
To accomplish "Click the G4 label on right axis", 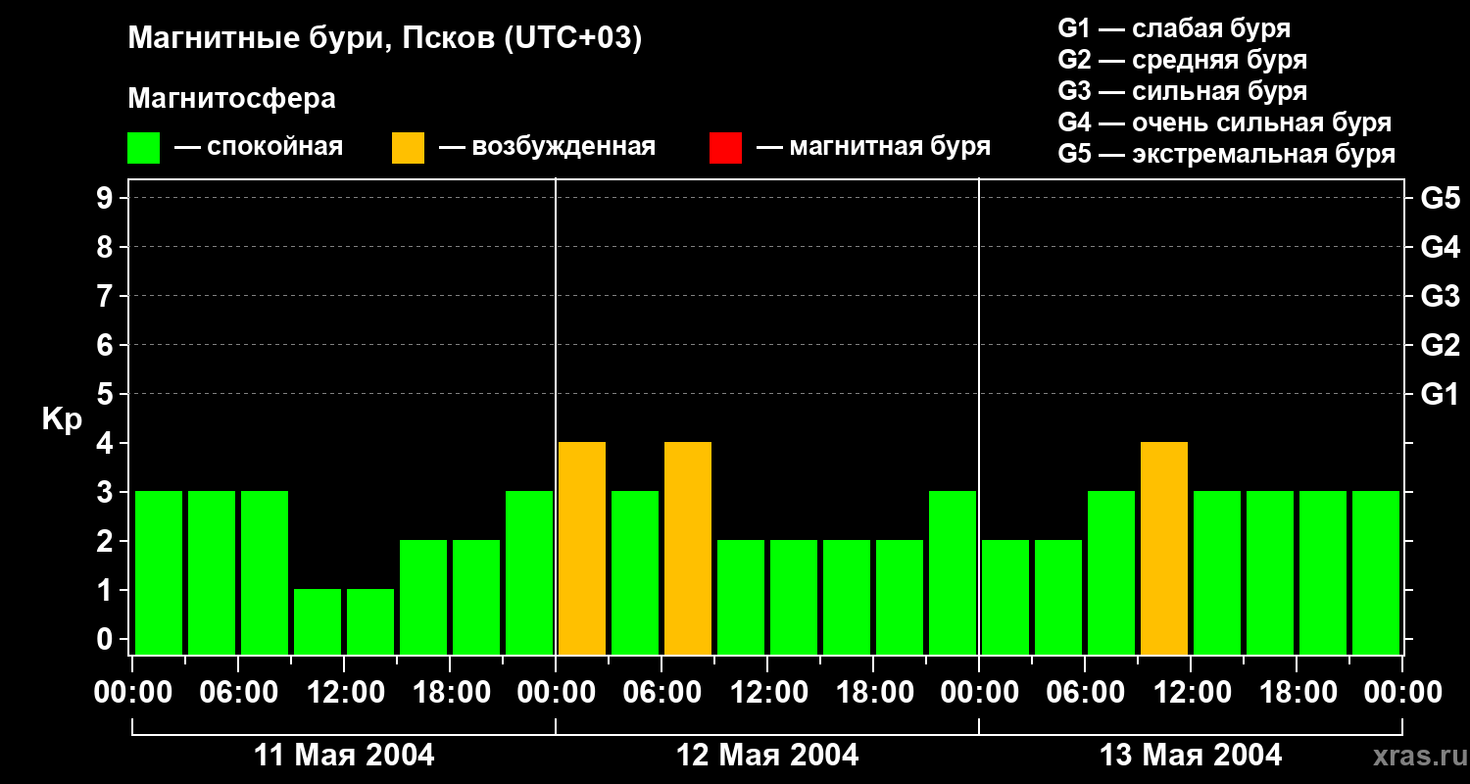I will click(1440, 247).
